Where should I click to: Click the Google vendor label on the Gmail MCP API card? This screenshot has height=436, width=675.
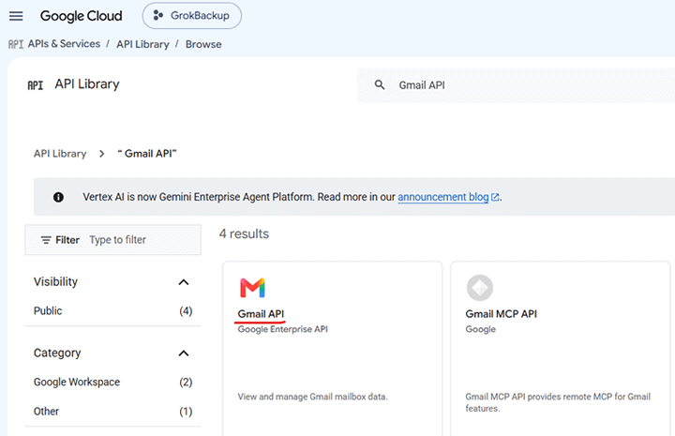tap(480, 329)
